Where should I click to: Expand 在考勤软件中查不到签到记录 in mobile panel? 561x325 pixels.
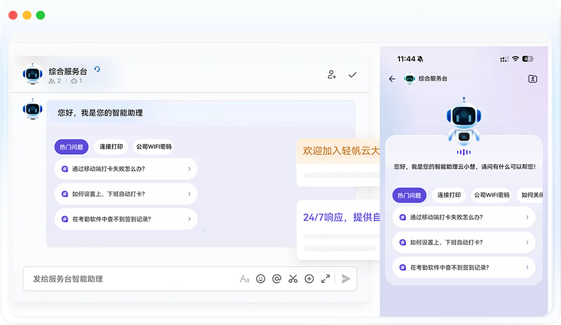coord(463,268)
